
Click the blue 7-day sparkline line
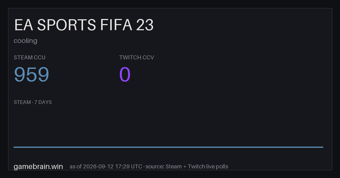coord(168,147)
